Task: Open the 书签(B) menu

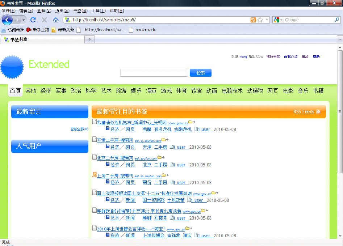Action: tap(80, 10)
